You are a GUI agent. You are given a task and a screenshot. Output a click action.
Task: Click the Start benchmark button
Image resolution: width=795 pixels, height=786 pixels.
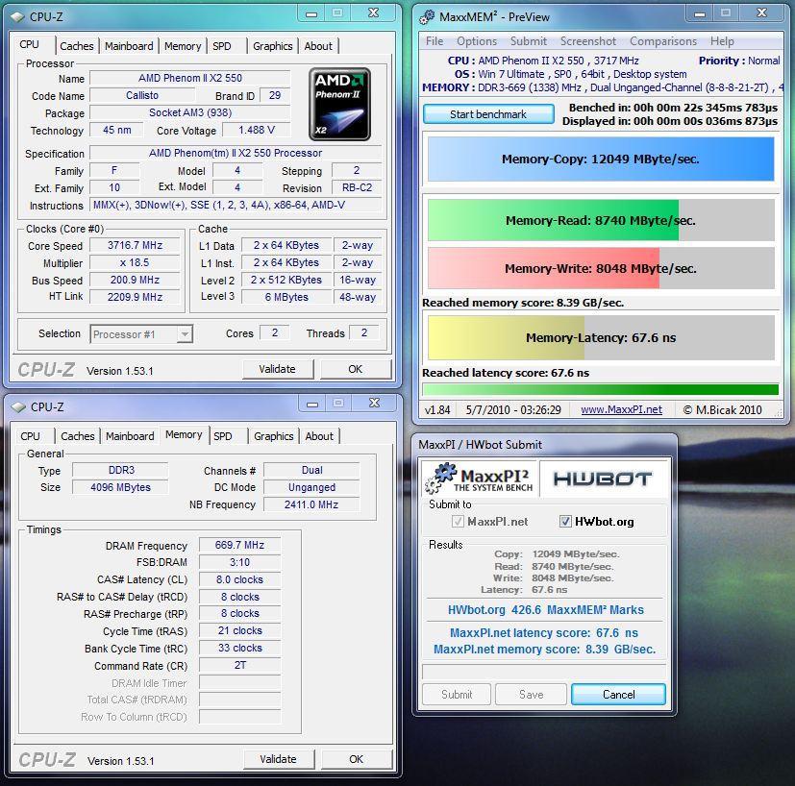pos(488,114)
